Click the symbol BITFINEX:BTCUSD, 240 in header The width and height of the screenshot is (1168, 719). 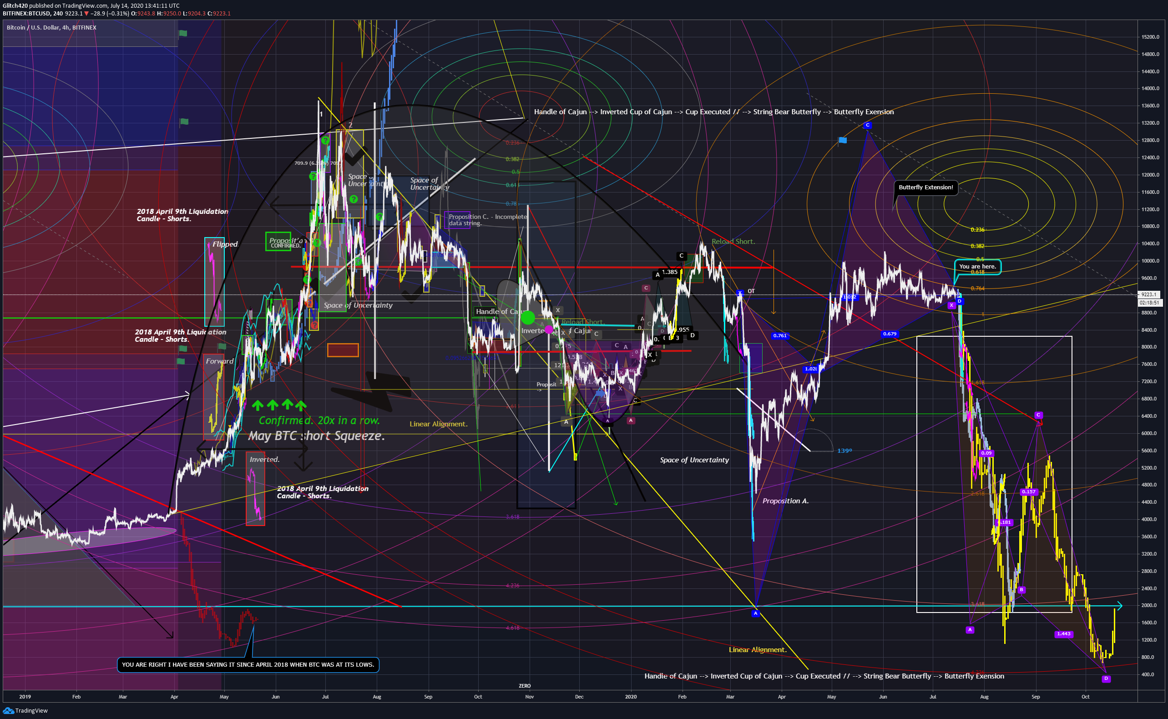[33, 13]
